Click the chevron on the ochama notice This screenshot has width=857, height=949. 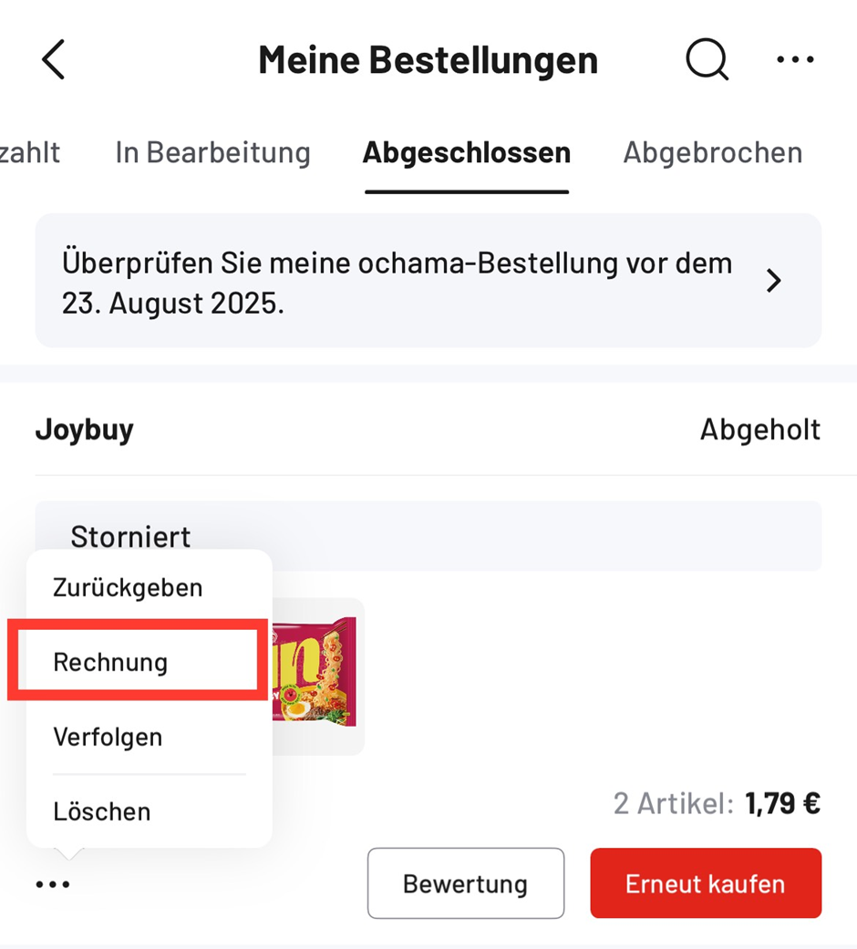[x=774, y=281]
